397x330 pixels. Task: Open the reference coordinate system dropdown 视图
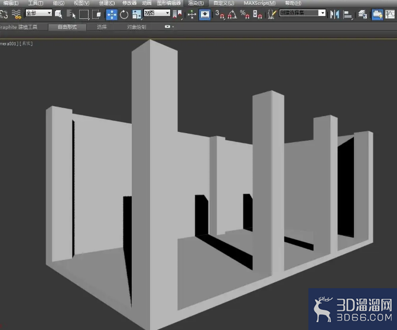pos(157,13)
